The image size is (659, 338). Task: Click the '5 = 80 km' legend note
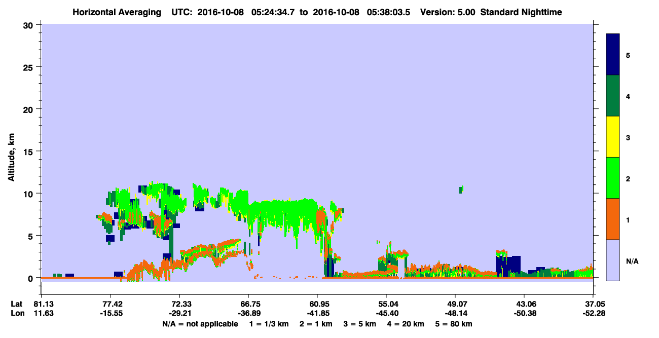coord(453,324)
